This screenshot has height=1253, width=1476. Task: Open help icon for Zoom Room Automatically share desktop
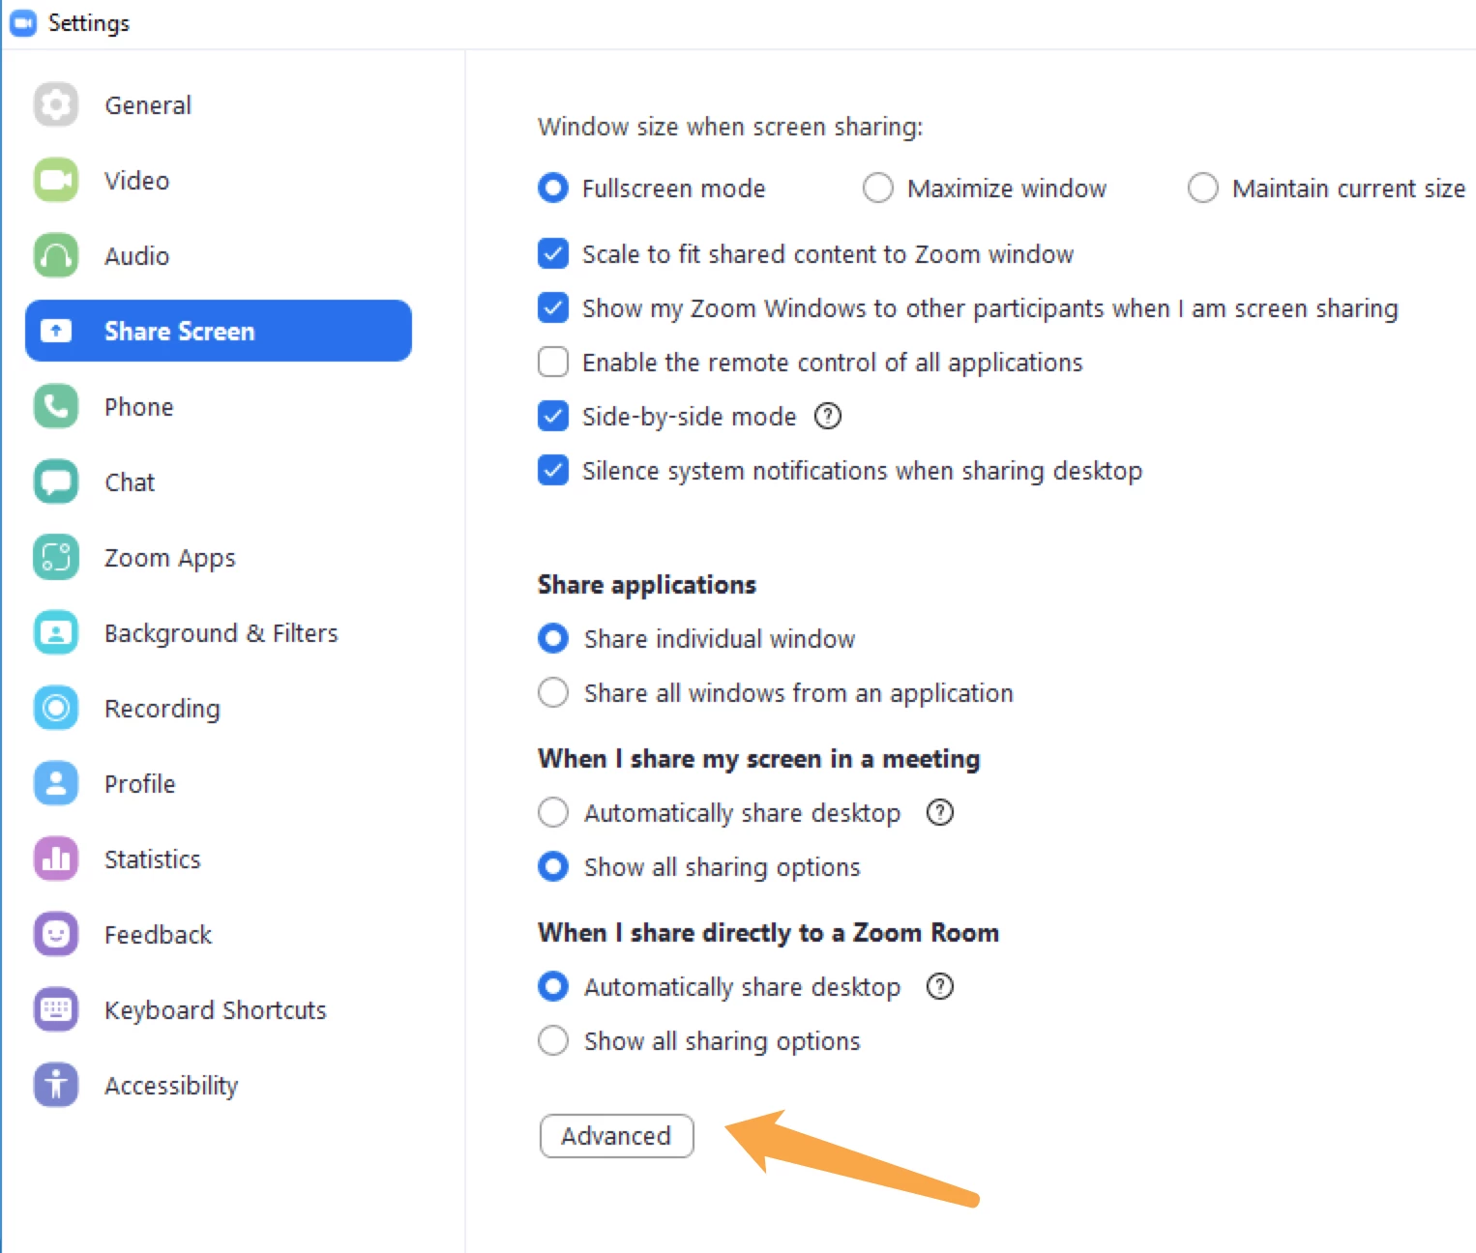(940, 986)
